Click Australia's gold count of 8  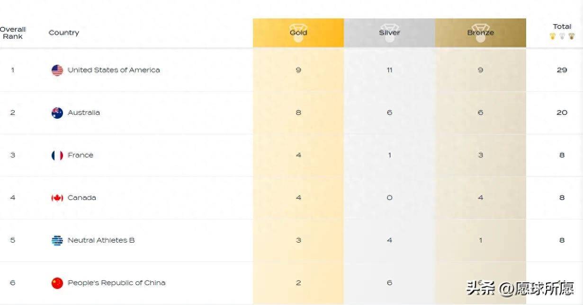pyautogui.click(x=298, y=113)
